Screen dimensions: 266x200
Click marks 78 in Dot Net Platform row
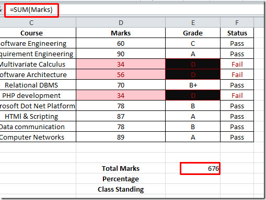(x=121, y=106)
